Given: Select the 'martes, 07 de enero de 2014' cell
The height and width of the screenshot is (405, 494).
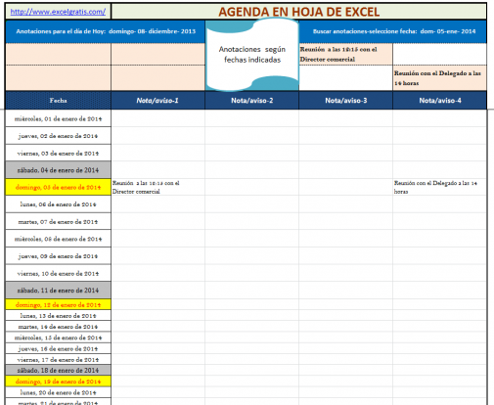Looking at the screenshot, I should (x=58, y=222).
